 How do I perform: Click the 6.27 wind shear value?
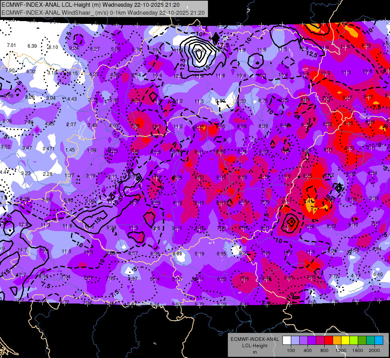pyautogui.click(x=95, y=49)
